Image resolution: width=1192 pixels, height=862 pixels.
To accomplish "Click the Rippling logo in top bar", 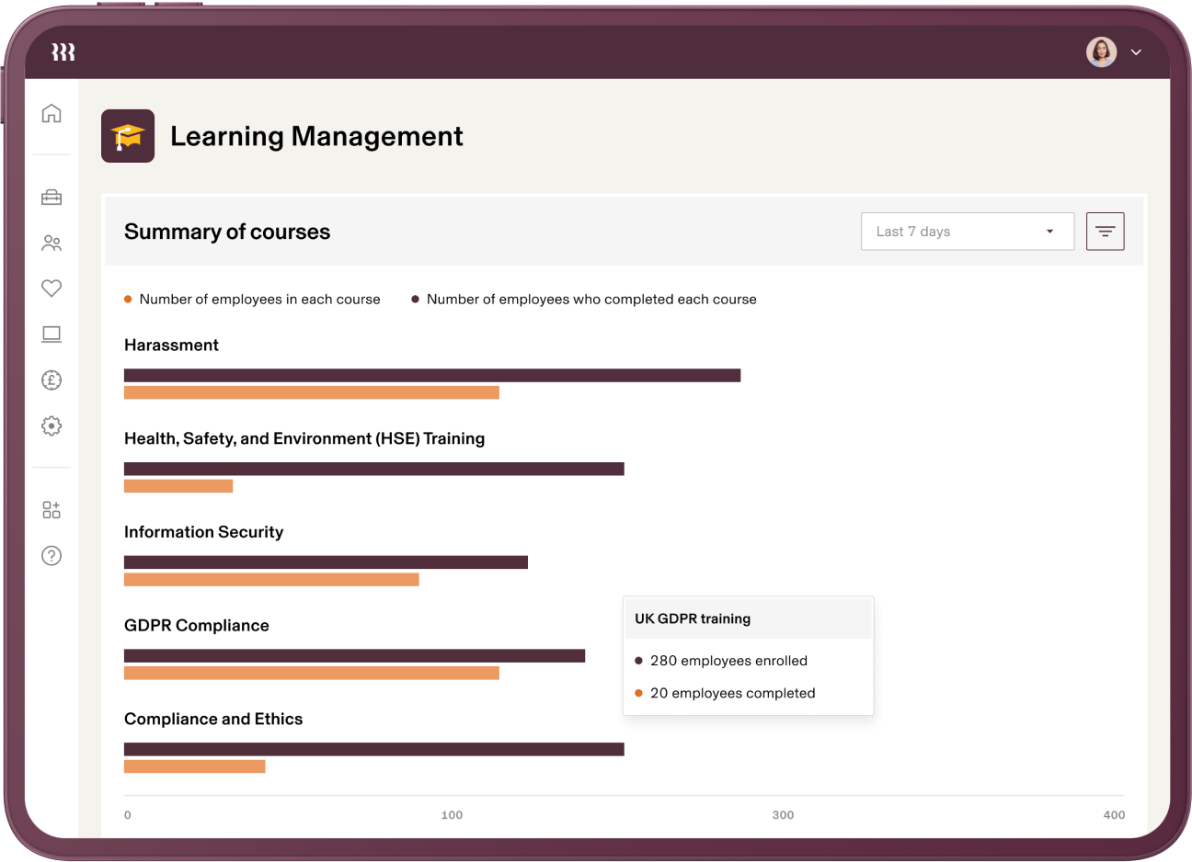I will [x=63, y=52].
